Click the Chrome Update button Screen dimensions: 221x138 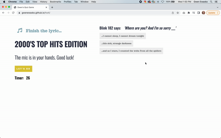tap(213, 13)
